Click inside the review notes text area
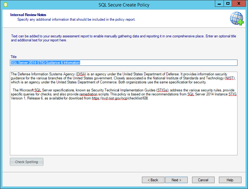Screen dimensions: 248x189 pos(123,113)
